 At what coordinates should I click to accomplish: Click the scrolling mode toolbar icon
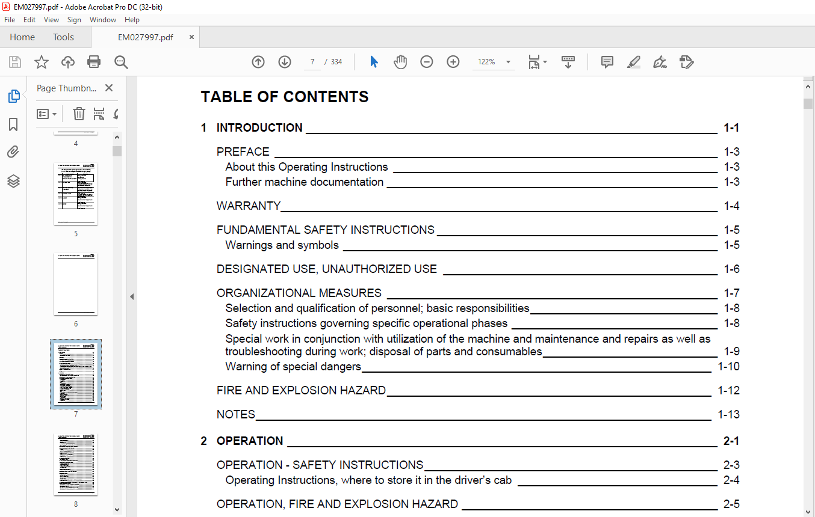point(568,62)
